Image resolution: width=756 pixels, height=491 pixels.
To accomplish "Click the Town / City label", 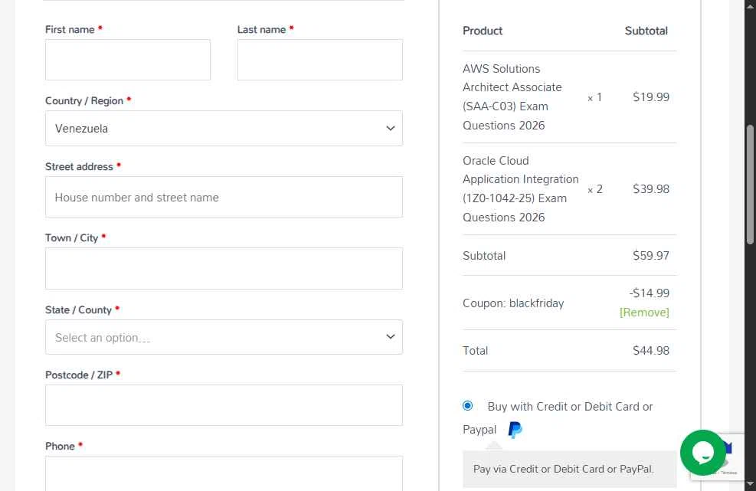I will click(x=71, y=237).
